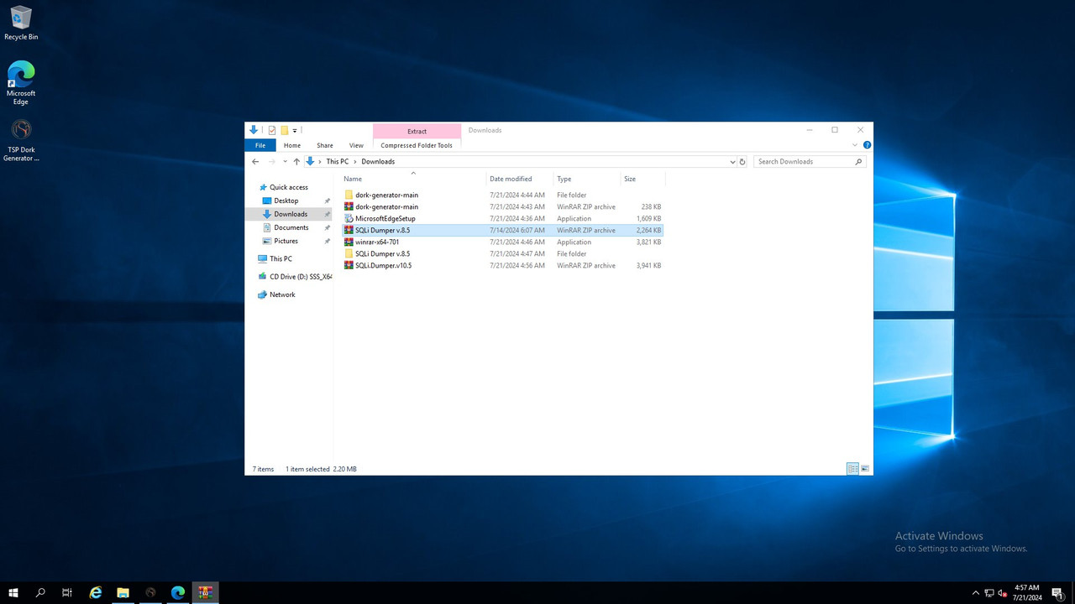
Task: Open the This PC breadcrumb chevron menu
Action: (x=355, y=162)
